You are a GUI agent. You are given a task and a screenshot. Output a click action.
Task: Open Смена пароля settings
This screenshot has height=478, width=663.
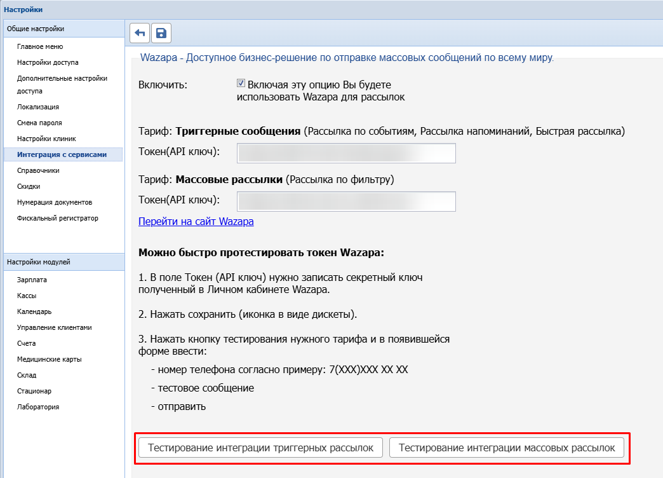coord(39,123)
